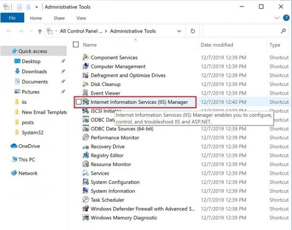Viewport: 292px width, 230px height.
Task: Click the 12/7/2019 12:40 PM date cell
Action: [x=223, y=102]
